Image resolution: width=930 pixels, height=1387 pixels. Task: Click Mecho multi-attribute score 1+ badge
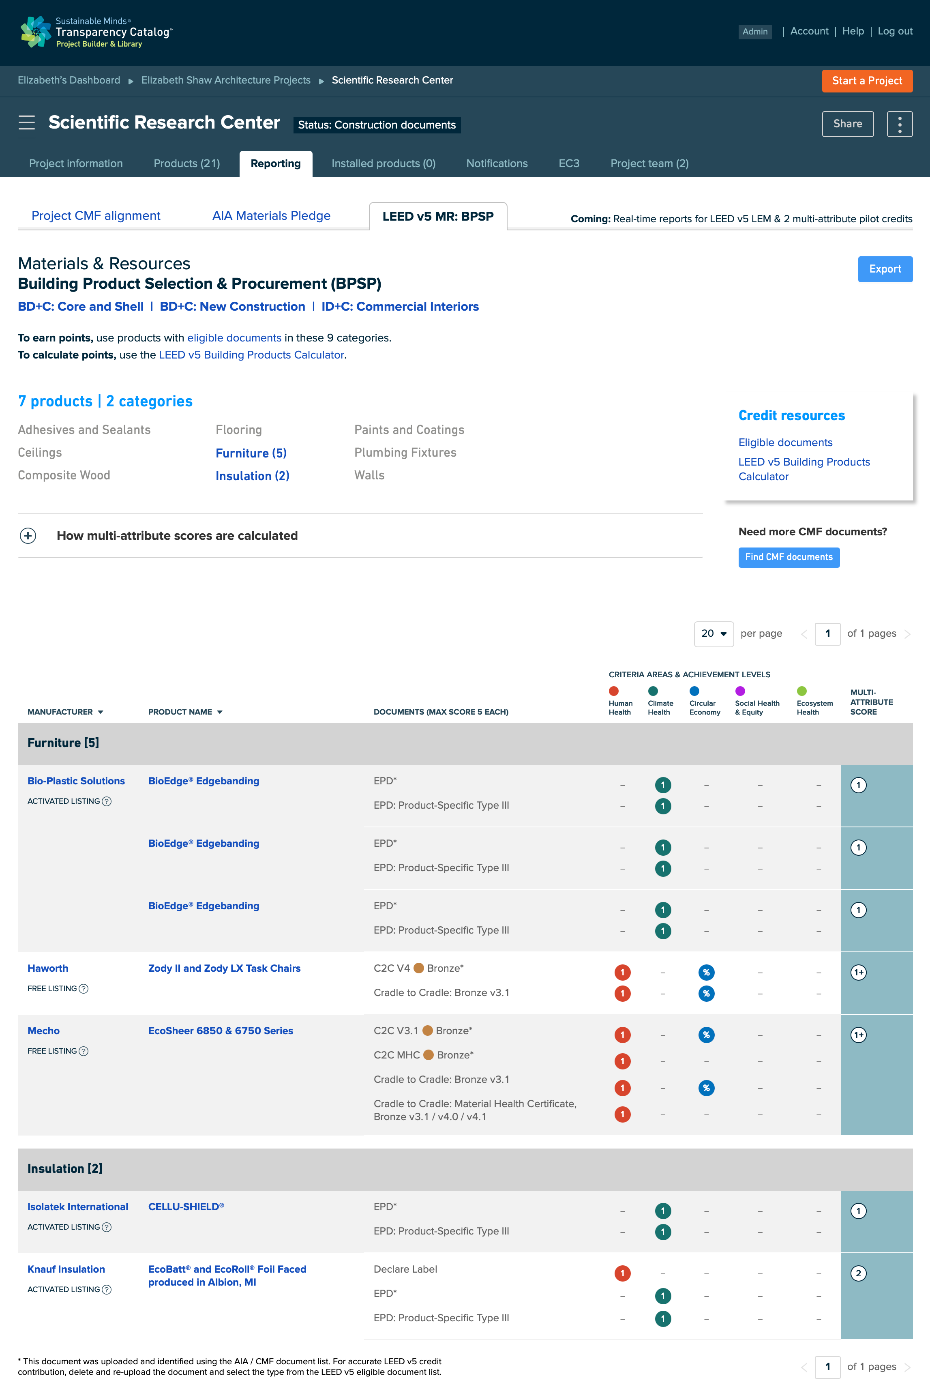[858, 1035]
